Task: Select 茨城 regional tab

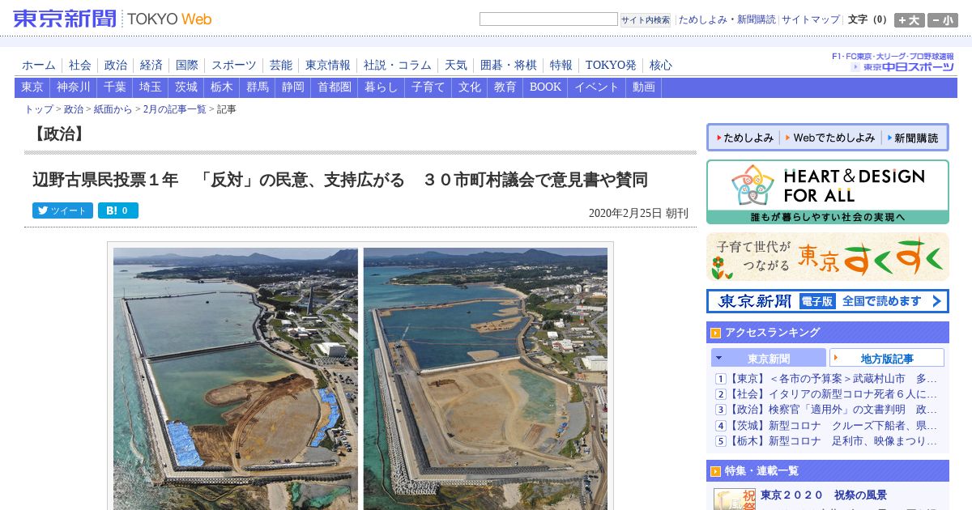Action: 186,87
